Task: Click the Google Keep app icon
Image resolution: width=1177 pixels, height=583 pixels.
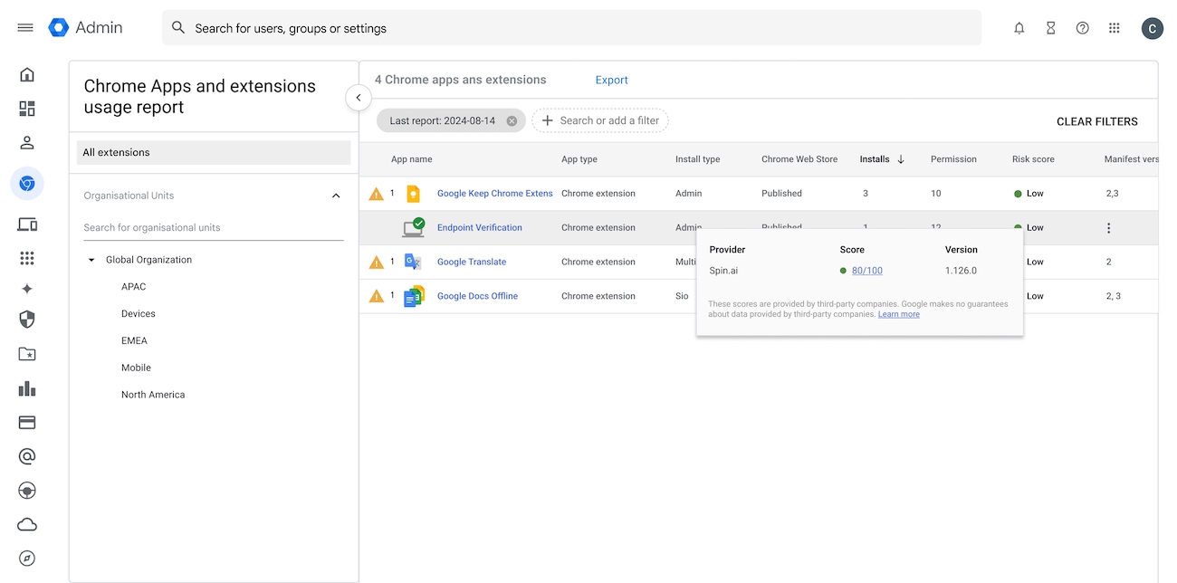Action: pos(413,194)
